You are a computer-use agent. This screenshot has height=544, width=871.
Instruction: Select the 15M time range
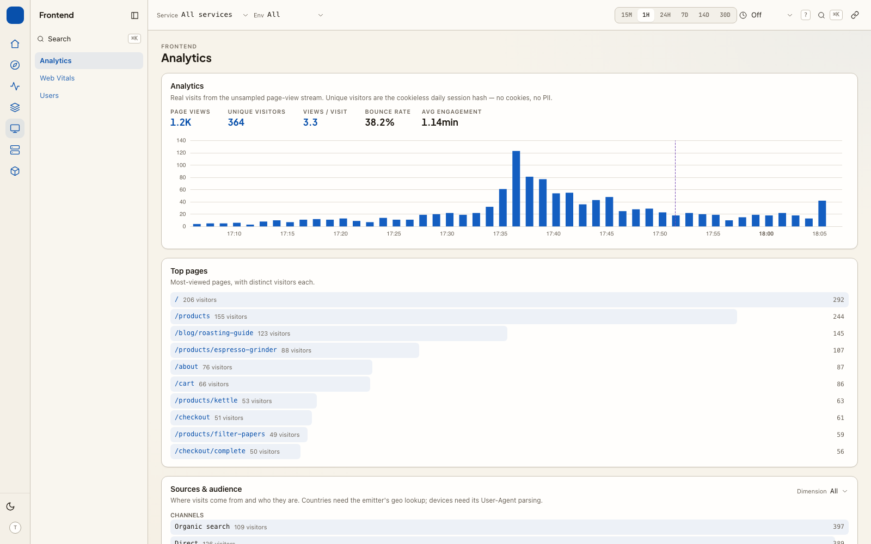coord(627,15)
